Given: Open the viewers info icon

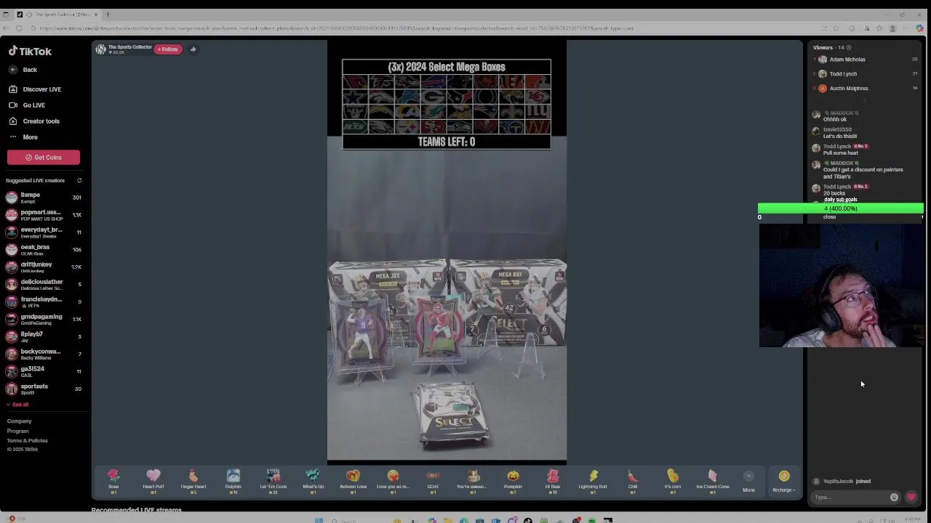Looking at the screenshot, I should pos(850,48).
